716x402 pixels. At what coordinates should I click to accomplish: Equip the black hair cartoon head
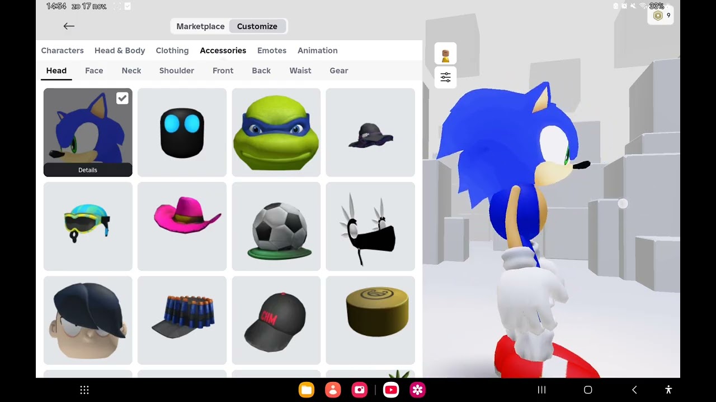[x=88, y=320]
